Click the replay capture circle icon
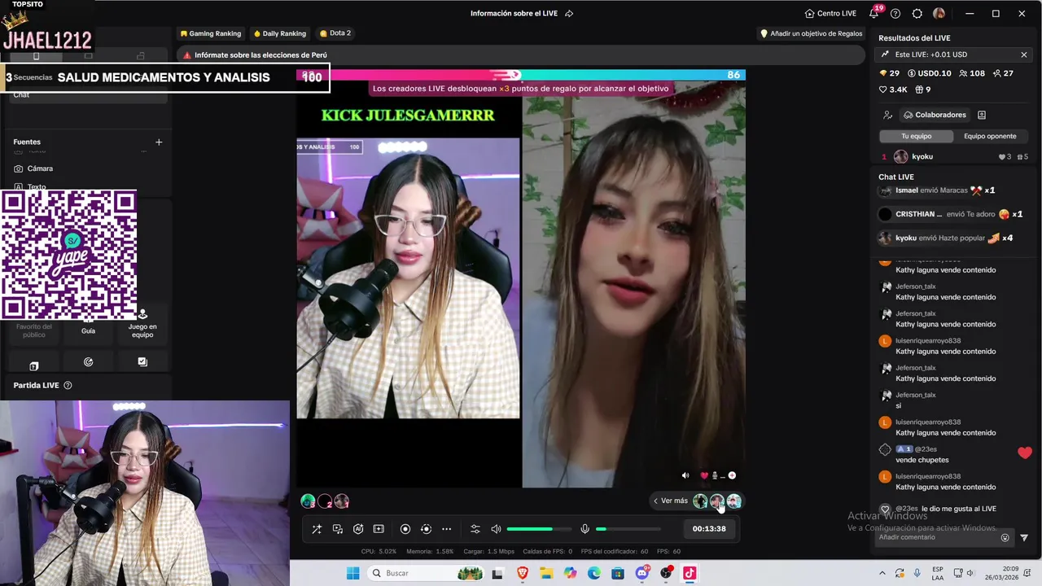The height and width of the screenshot is (586, 1042). pyautogui.click(x=426, y=529)
